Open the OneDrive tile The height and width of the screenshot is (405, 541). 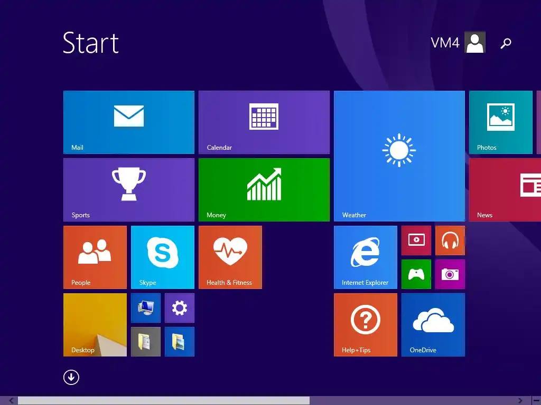tap(433, 325)
